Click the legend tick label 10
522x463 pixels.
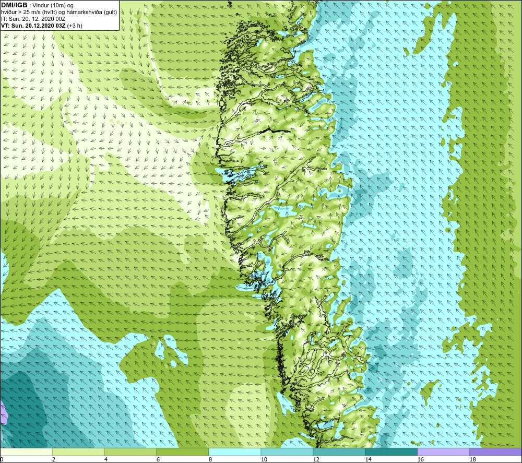pos(264,459)
